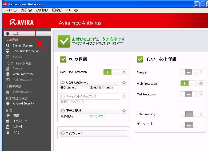Click the 実行されていません last scan status
Viewport: 208px width, 151px height.
[x=102, y=88]
